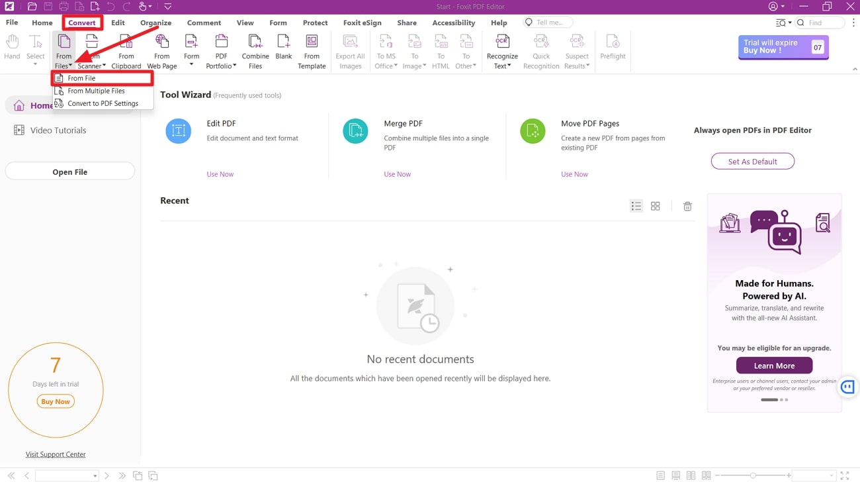860x482 pixels.
Task: Toggle continuous facing view in status bar
Action: click(x=707, y=475)
